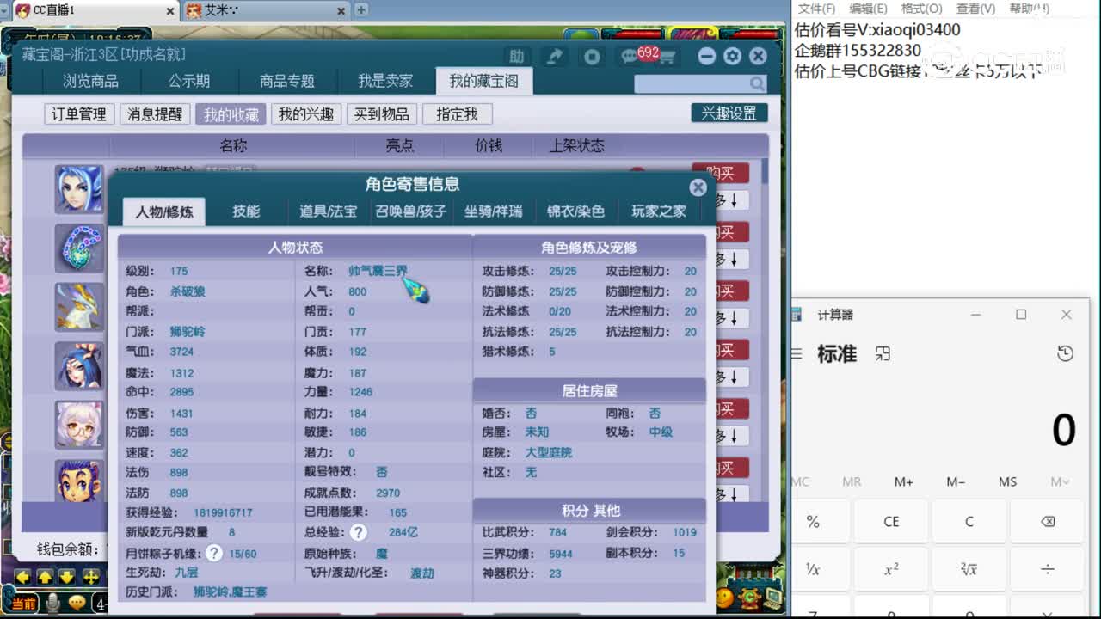Image resolution: width=1101 pixels, height=619 pixels.
Task: Open 兴趣设置 interest settings
Action: pos(729,113)
